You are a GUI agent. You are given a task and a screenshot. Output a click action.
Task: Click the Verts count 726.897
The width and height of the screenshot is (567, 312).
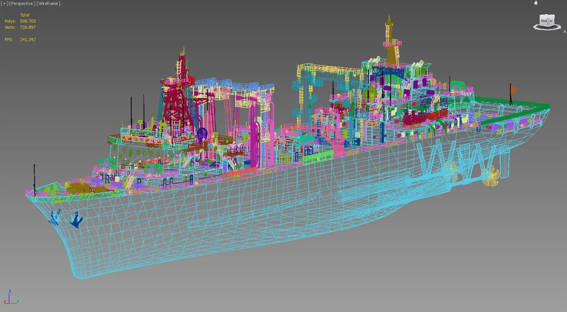pos(28,27)
